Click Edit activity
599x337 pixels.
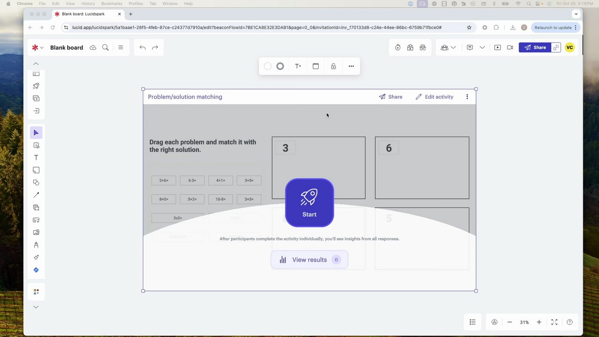434,97
